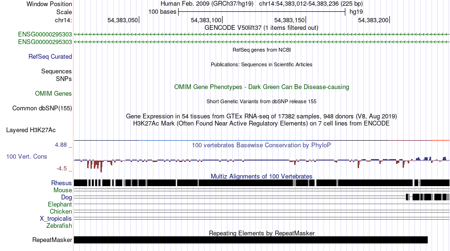The width and height of the screenshot is (450, 251).
Task: Click the 54,383,050 ruler position
Action: pyautogui.click(x=123, y=20)
